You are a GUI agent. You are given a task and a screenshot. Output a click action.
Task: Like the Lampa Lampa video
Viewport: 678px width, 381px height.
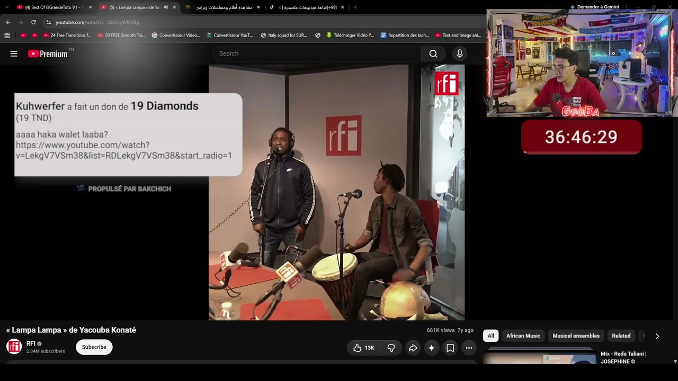tap(364, 348)
